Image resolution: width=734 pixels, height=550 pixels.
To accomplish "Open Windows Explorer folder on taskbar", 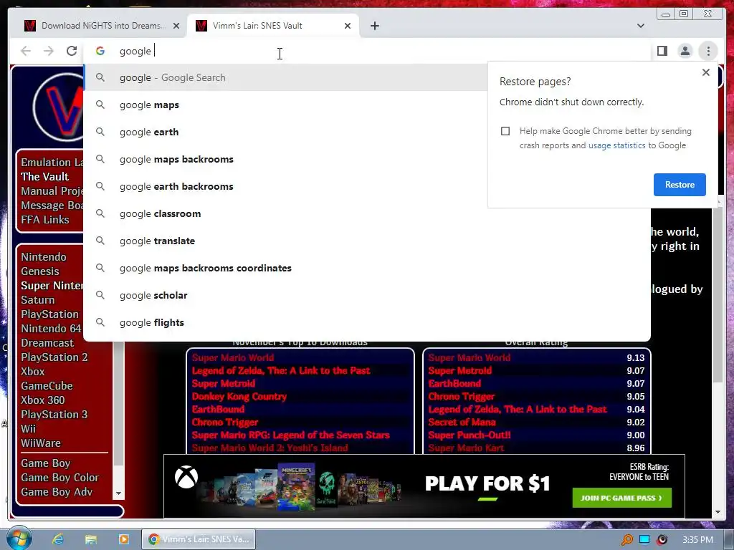I will 91,539.
